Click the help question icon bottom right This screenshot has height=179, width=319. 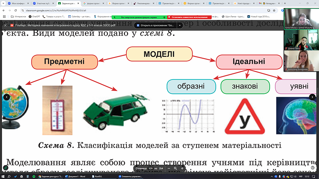pyautogui.click(x=313, y=167)
